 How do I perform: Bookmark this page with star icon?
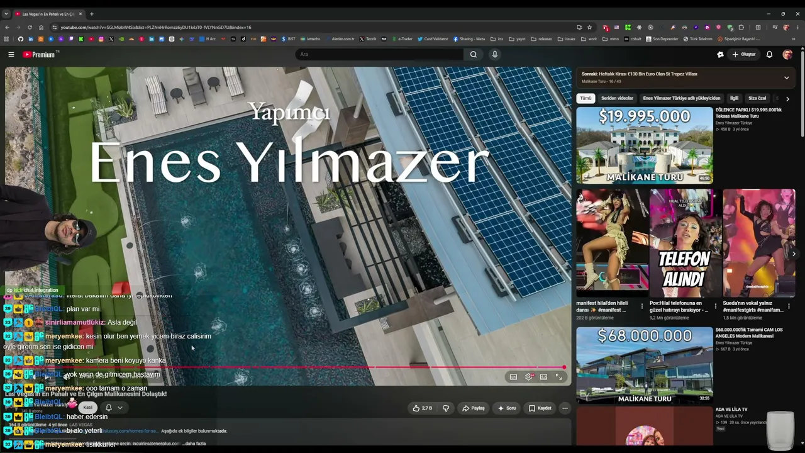(x=589, y=28)
